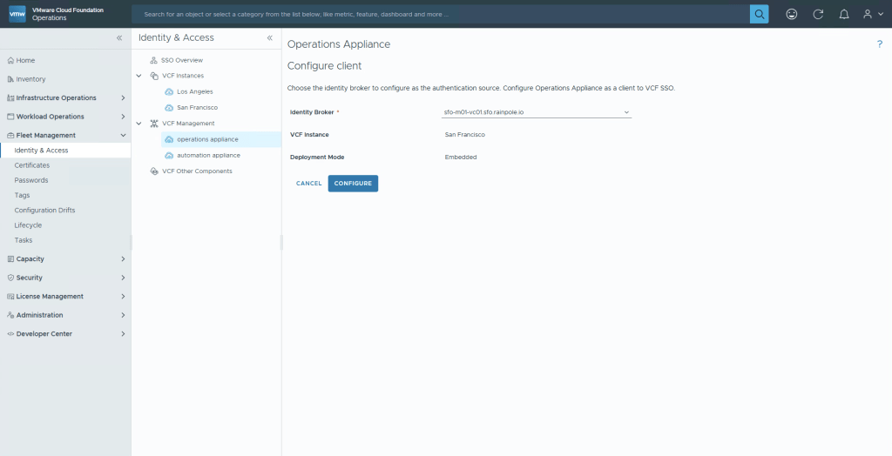Click the help question mark icon
This screenshot has height=456, width=892.
880,44
